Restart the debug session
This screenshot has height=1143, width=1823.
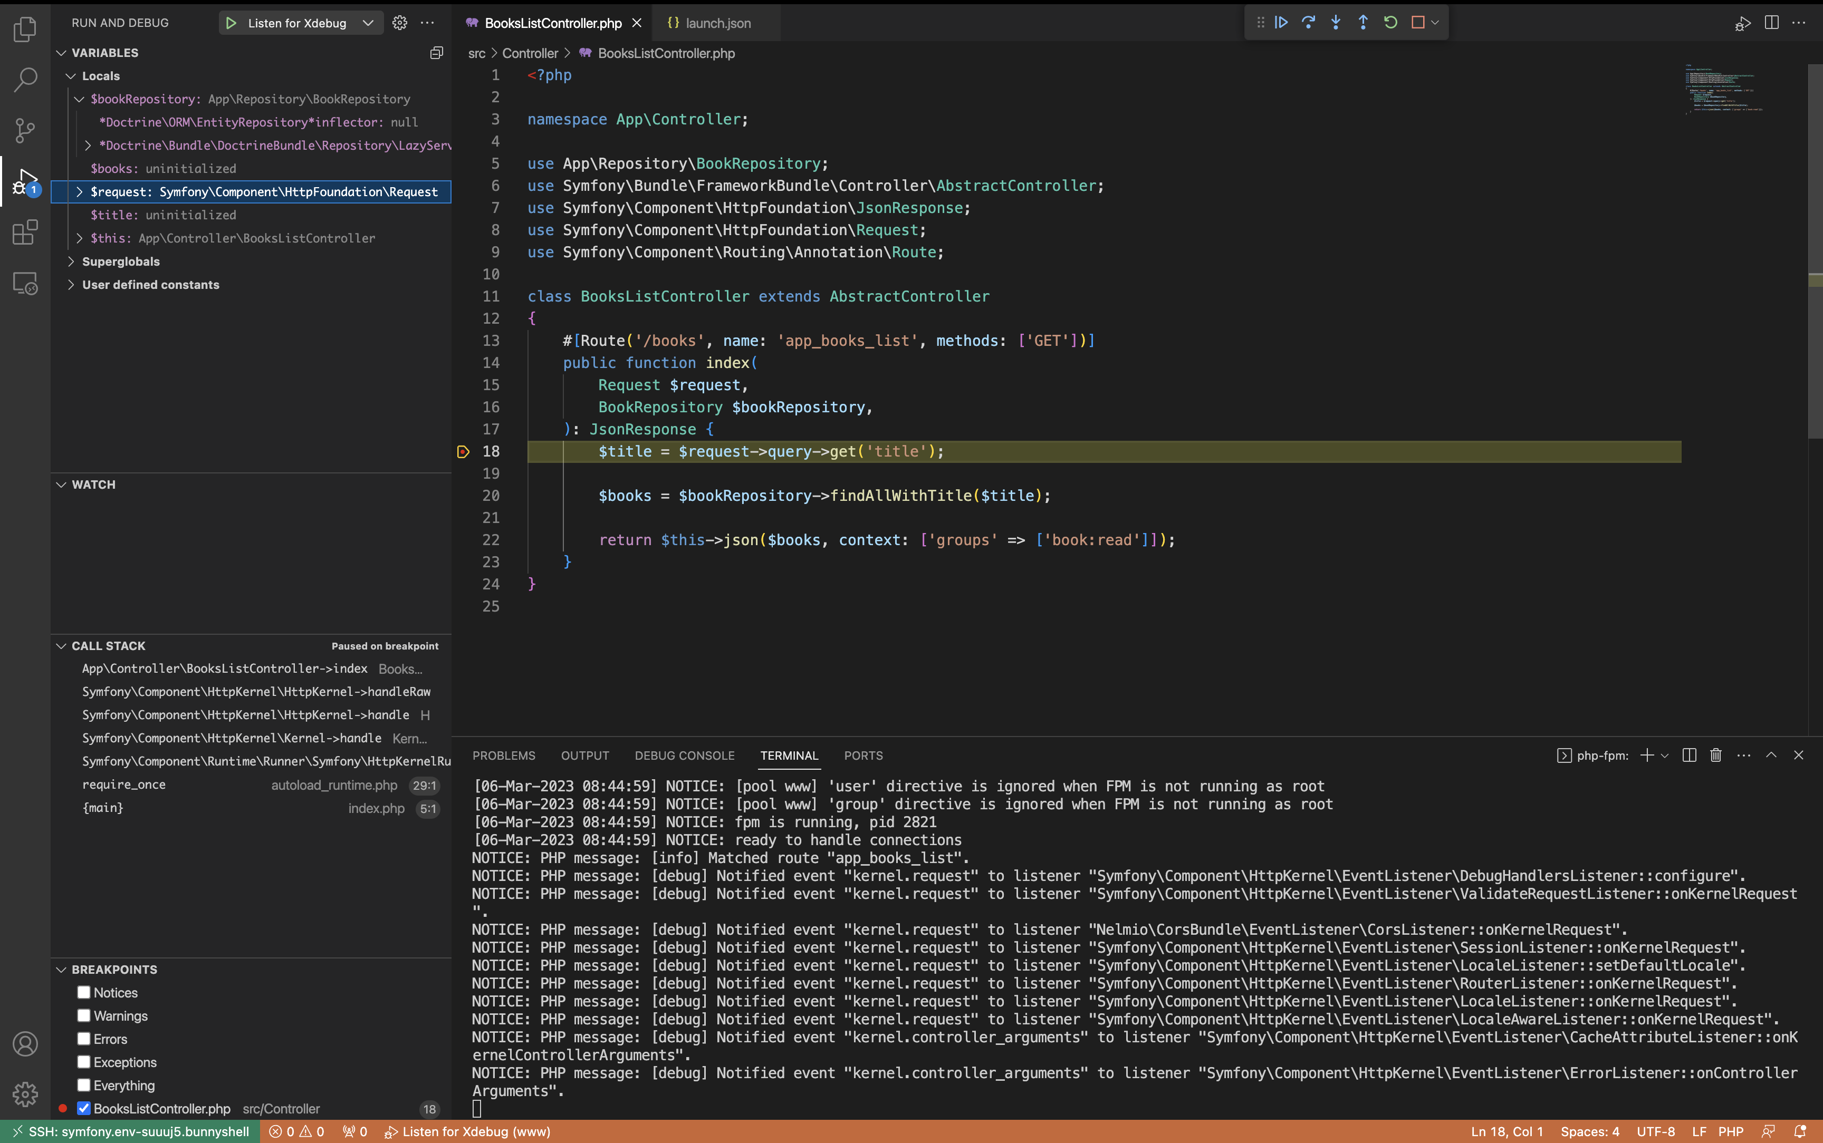tap(1390, 22)
